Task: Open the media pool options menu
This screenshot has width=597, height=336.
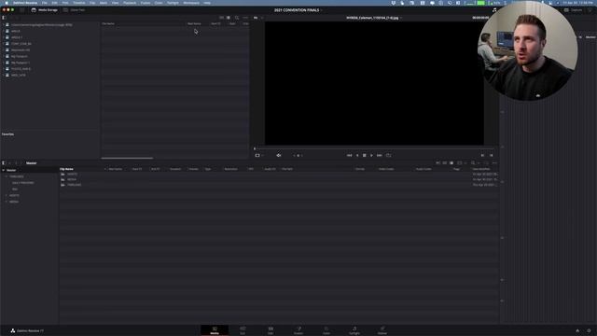Action: coord(494,163)
